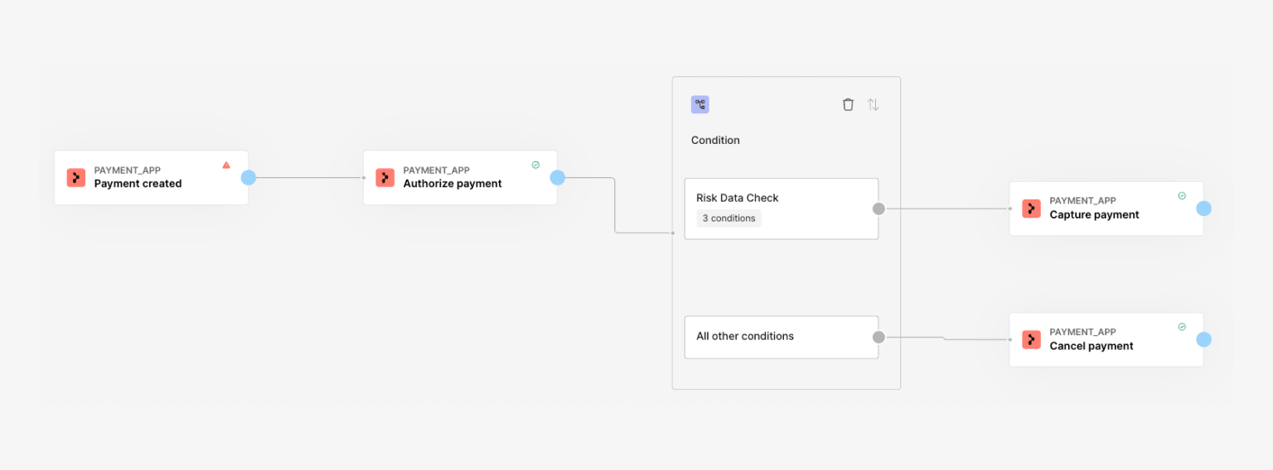Click PAYMENT_APP label above Payment created
The height and width of the screenshot is (470, 1273).
pos(128,170)
